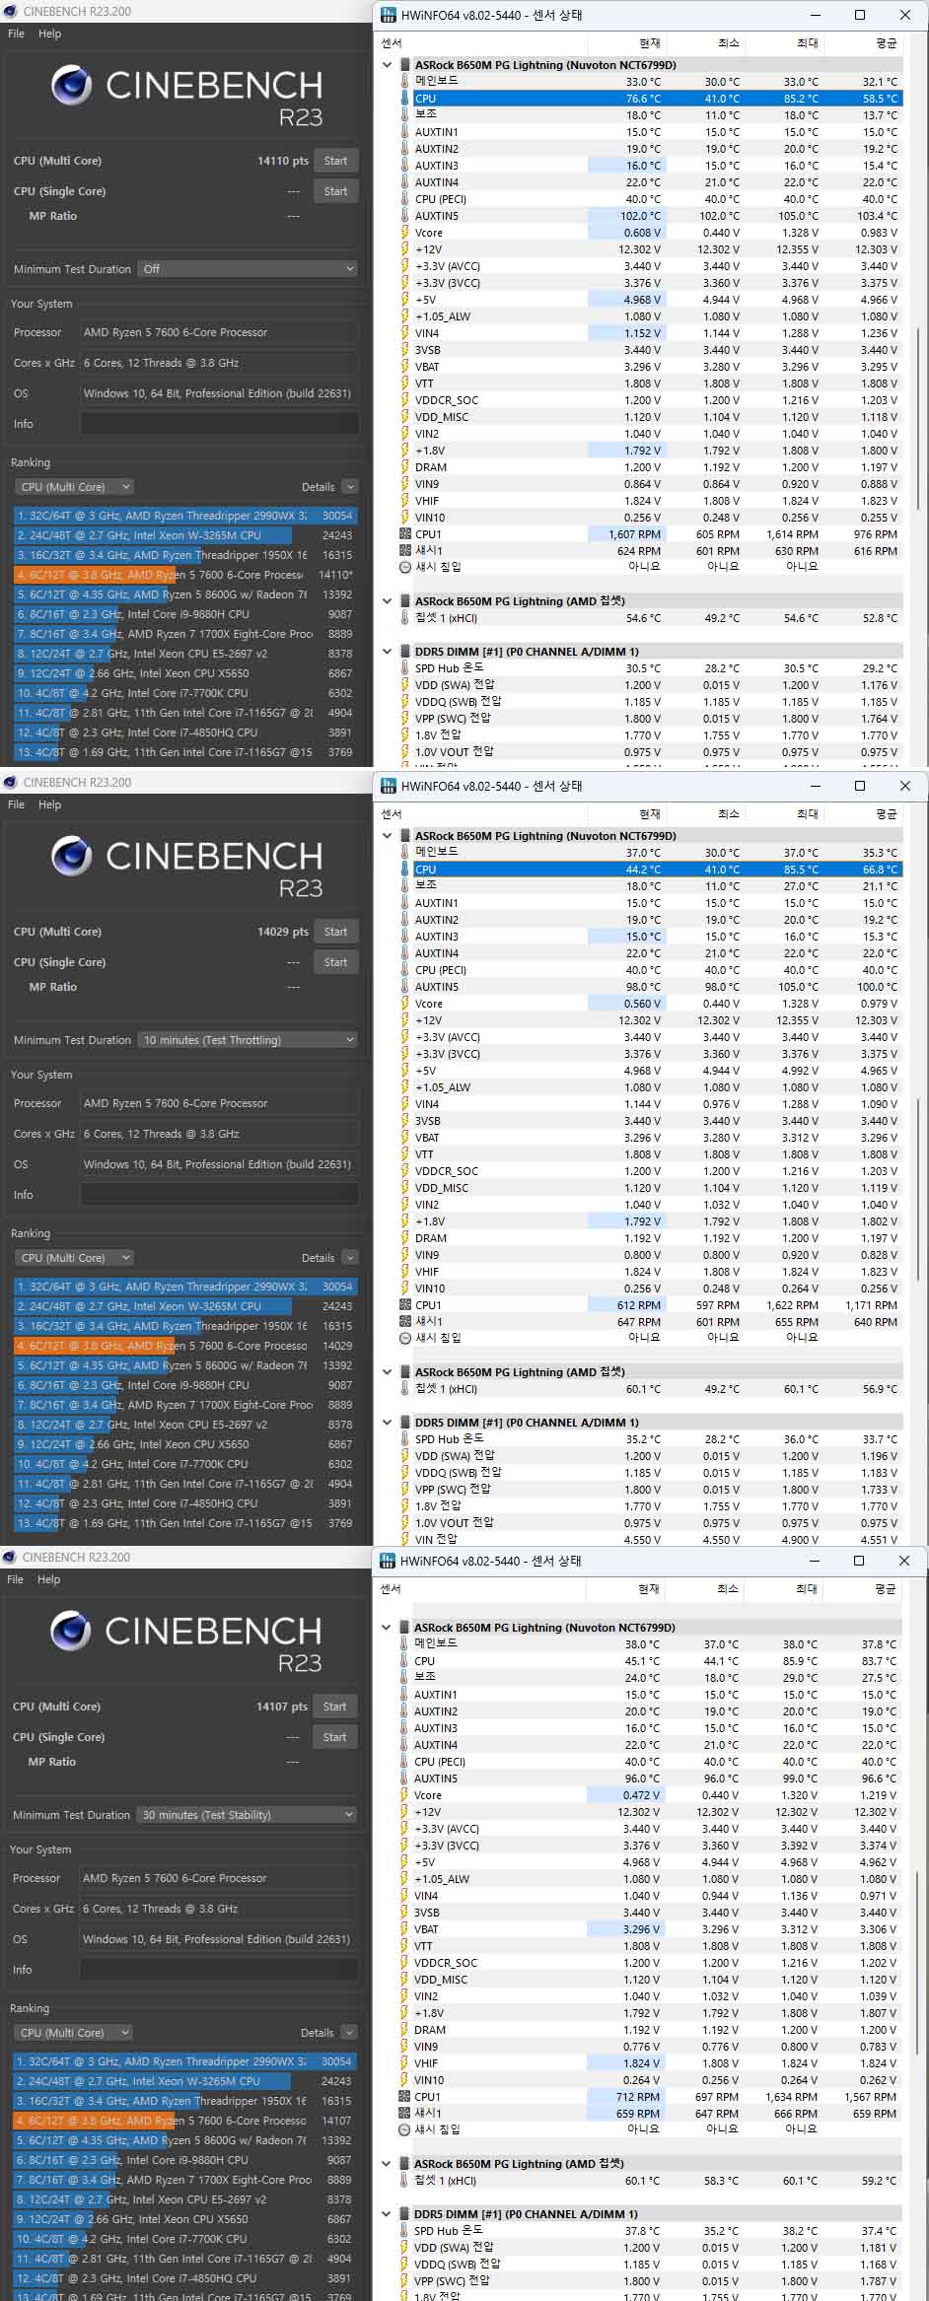This screenshot has height=2301, width=929.
Task: Click Cinebench logo in window scoring 14029 pts
Action: click(71, 857)
